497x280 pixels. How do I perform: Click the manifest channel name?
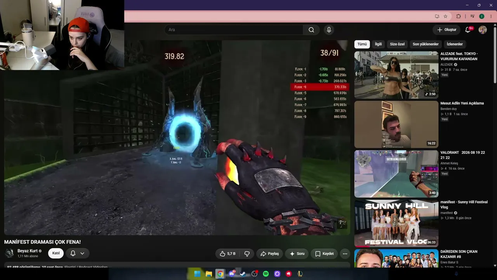click(x=447, y=213)
